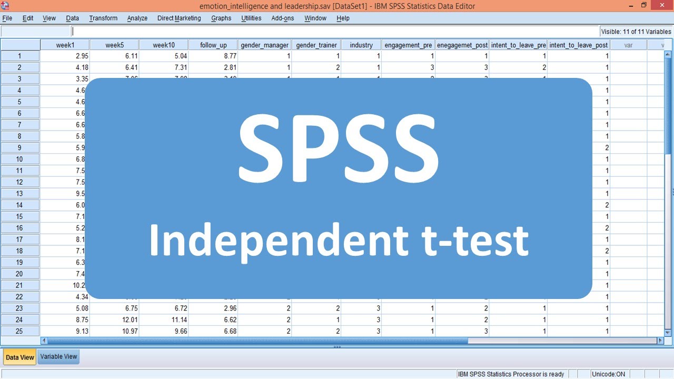Select row header 25
The width and height of the screenshot is (674, 379).
tap(20, 331)
